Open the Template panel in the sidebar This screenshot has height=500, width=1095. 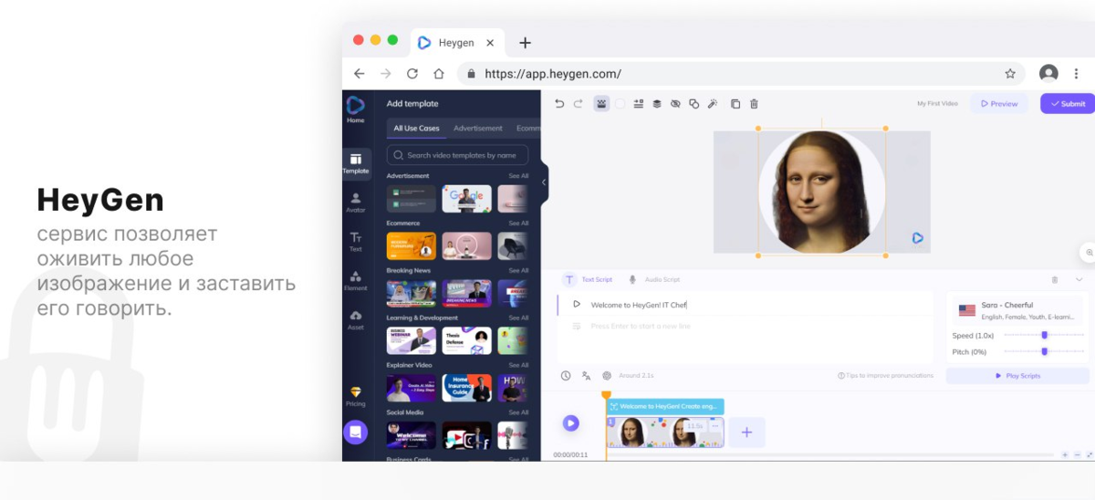(356, 163)
